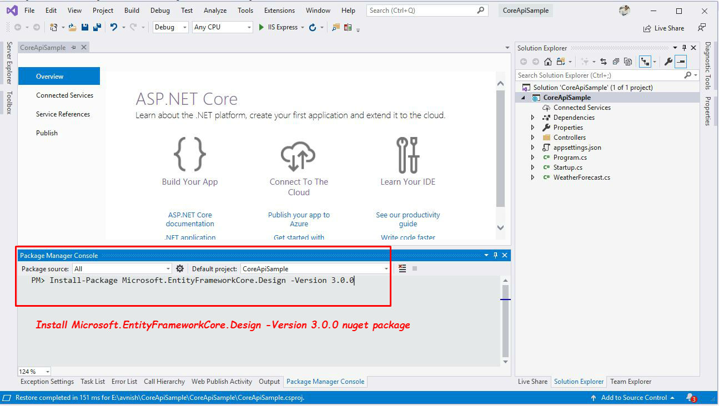Click Add to Source Control in status bar
Image resolution: width=719 pixels, height=406 pixels.
tap(633, 398)
